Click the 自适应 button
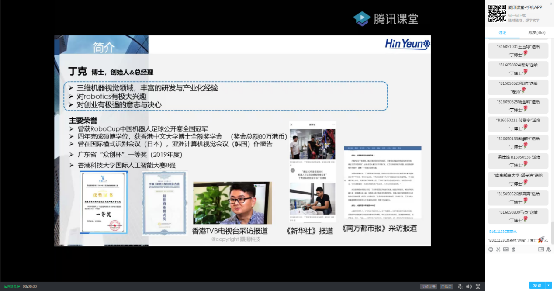 click(x=446, y=287)
